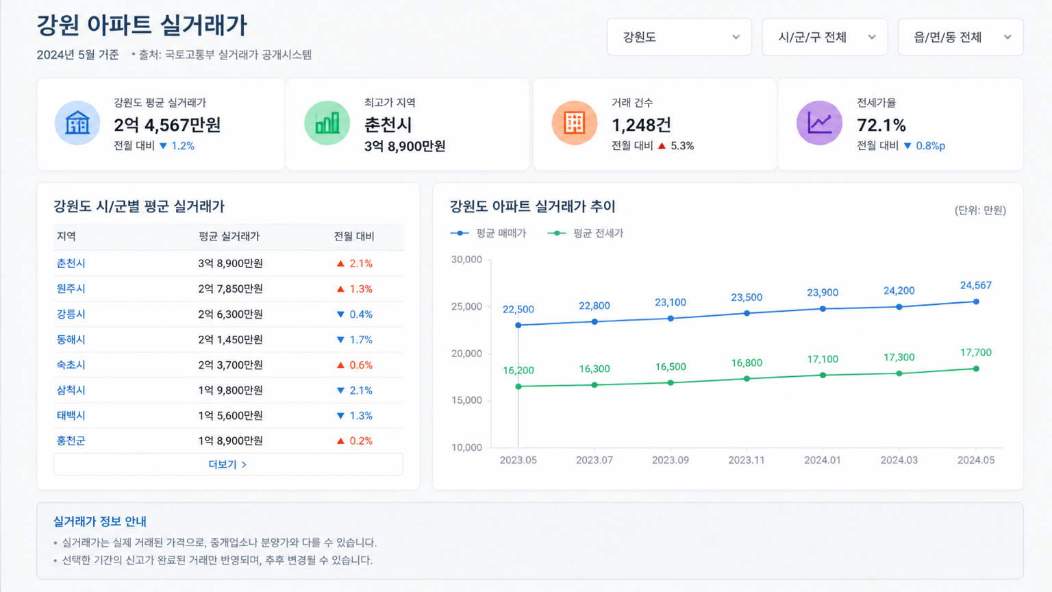Click the 0.2% change for 홍천군
Viewport: 1052px width, 592px height.
click(354, 441)
